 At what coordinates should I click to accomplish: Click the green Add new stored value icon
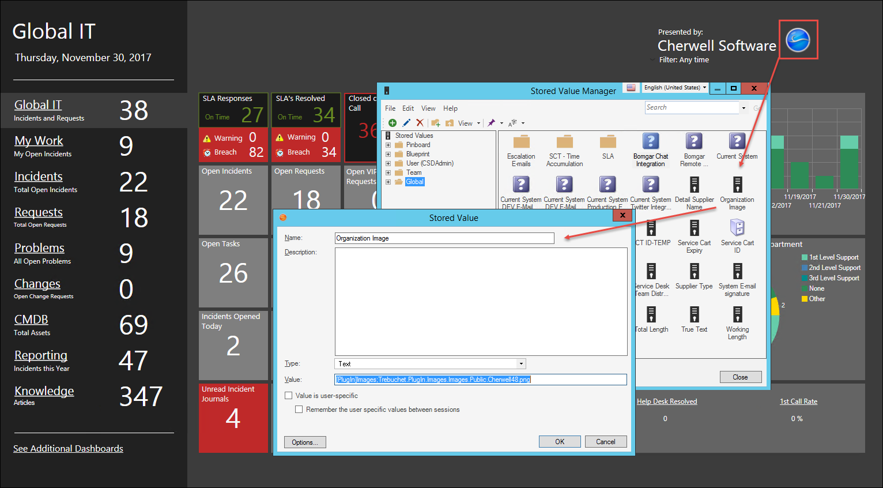(393, 123)
